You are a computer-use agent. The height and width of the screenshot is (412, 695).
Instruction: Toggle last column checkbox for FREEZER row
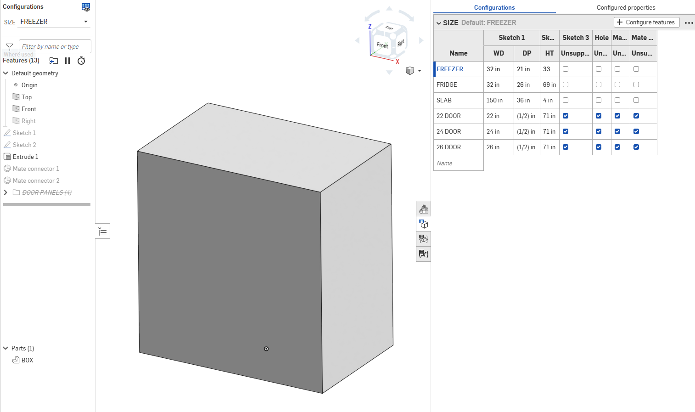click(x=636, y=69)
